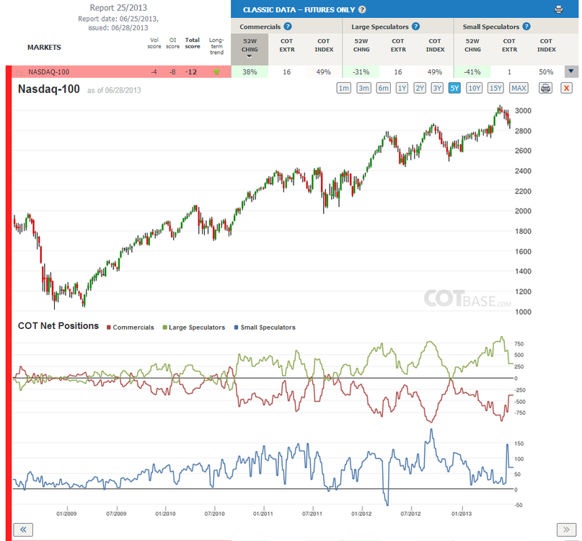Set chart range to 15Y

tap(495, 88)
